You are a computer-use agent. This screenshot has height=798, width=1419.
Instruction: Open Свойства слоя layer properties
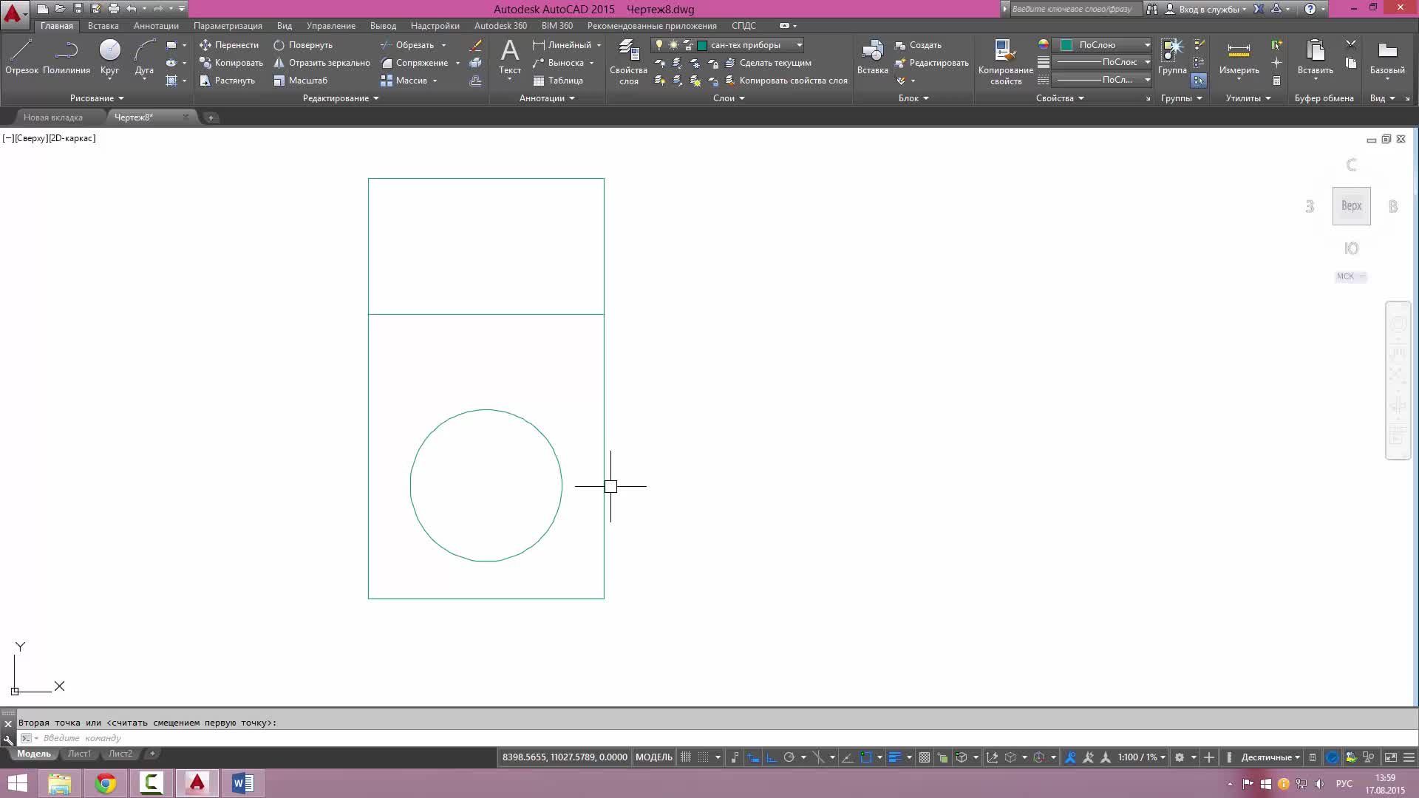(x=628, y=62)
